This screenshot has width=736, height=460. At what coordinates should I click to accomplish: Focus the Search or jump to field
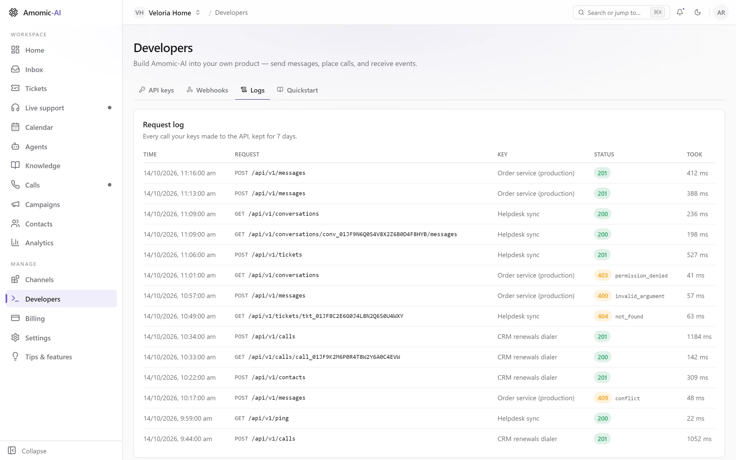tap(621, 13)
